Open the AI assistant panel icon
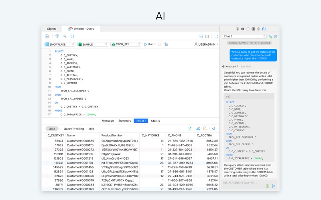 click(264, 29)
